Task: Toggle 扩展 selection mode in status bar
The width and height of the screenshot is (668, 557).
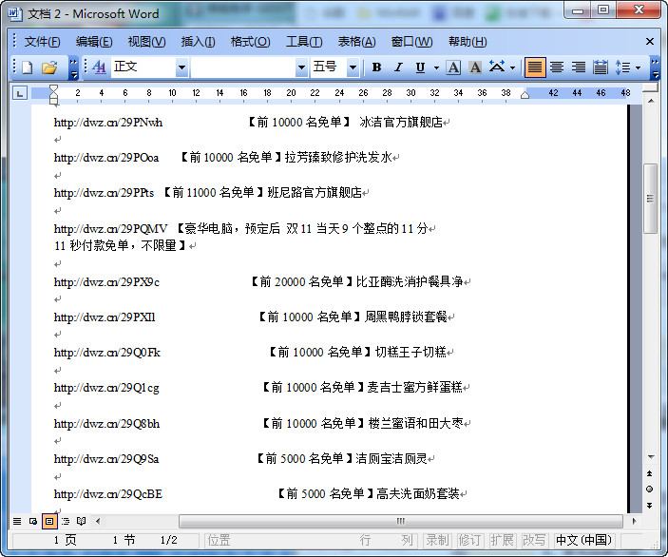Action: [x=502, y=541]
